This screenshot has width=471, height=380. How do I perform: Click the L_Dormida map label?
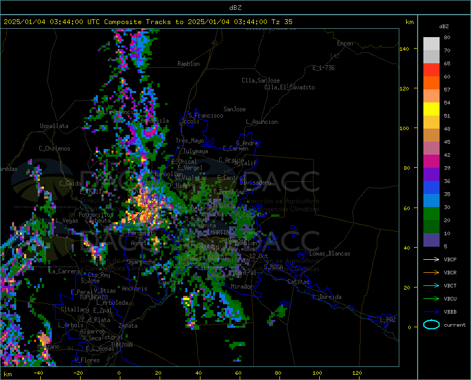[327, 297]
